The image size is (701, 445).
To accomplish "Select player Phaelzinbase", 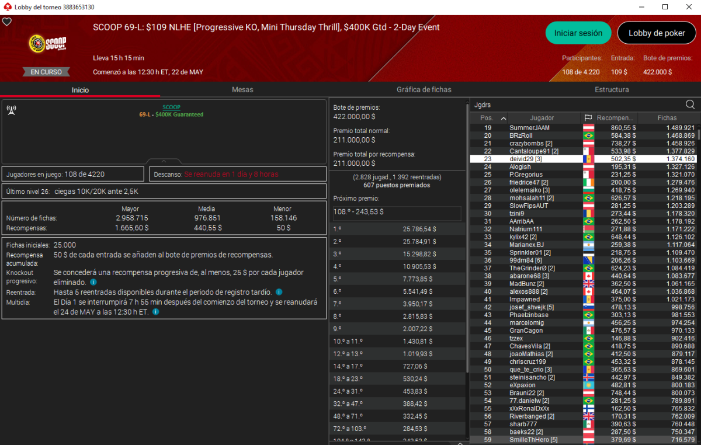I will (x=584, y=315).
